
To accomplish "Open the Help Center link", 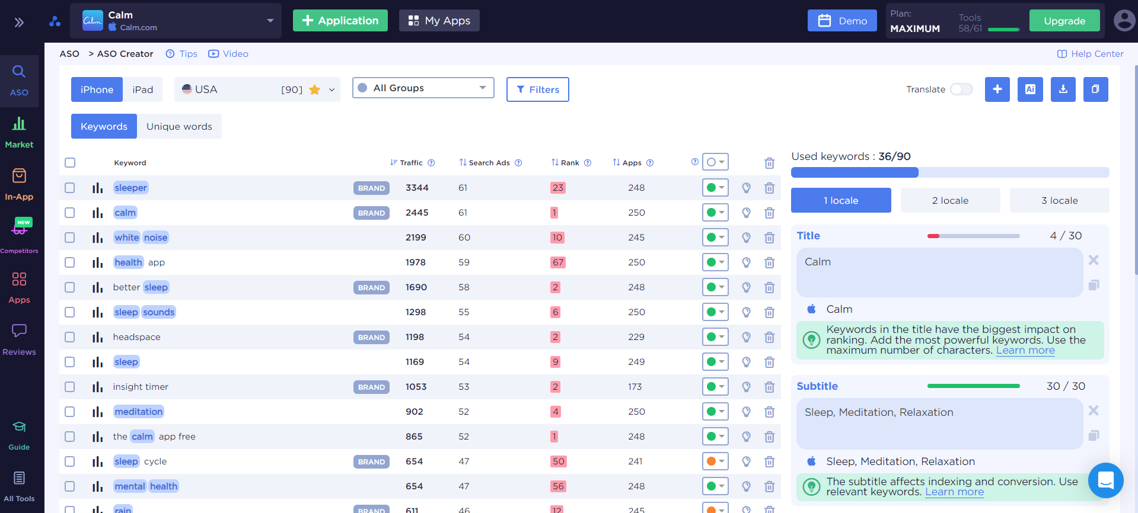I will click(x=1090, y=54).
